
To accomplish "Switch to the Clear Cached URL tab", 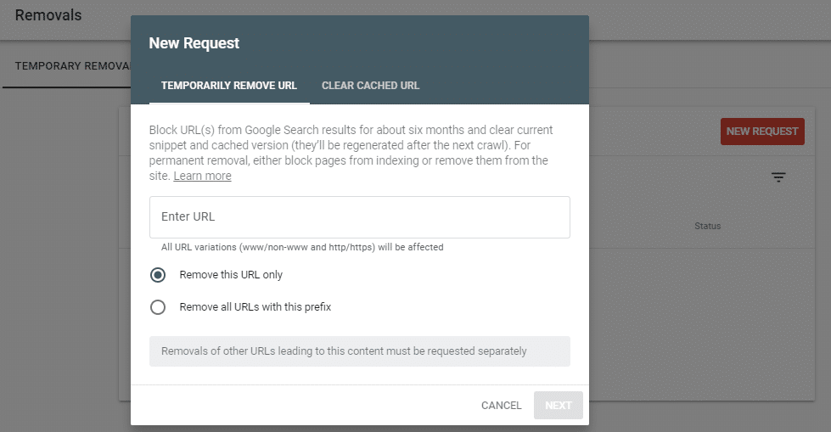I will 370,86.
